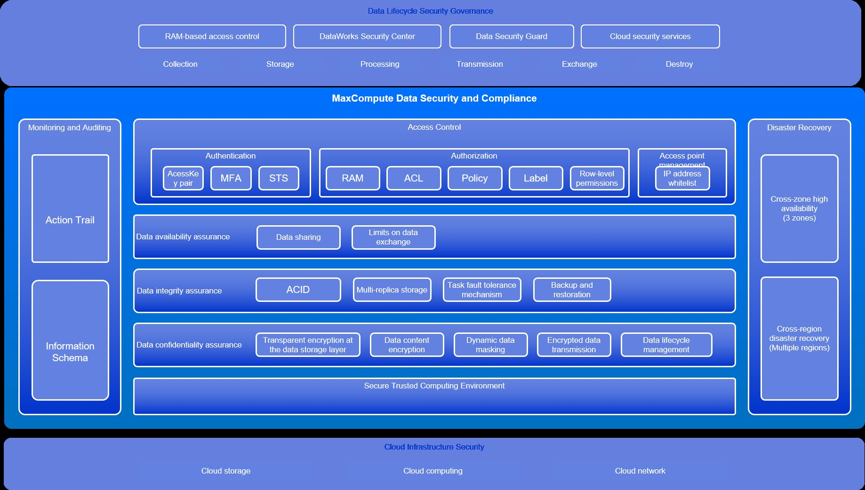Select the Processing lifecycle stage label

point(380,64)
